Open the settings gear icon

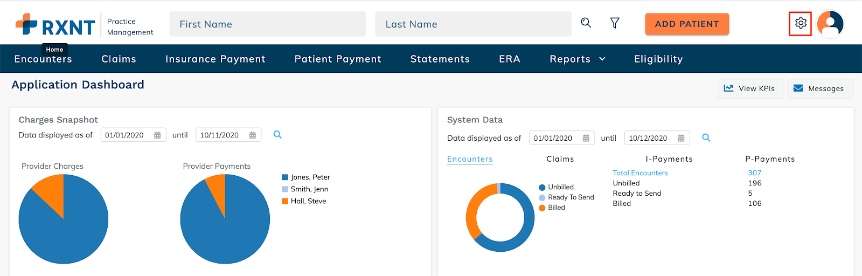pyautogui.click(x=800, y=23)
